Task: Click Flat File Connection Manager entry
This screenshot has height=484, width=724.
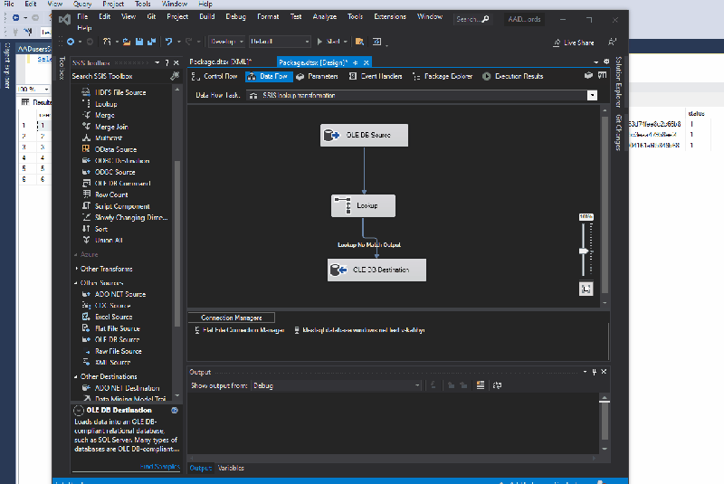Action: pyautogui.click(x=239, y=330)
